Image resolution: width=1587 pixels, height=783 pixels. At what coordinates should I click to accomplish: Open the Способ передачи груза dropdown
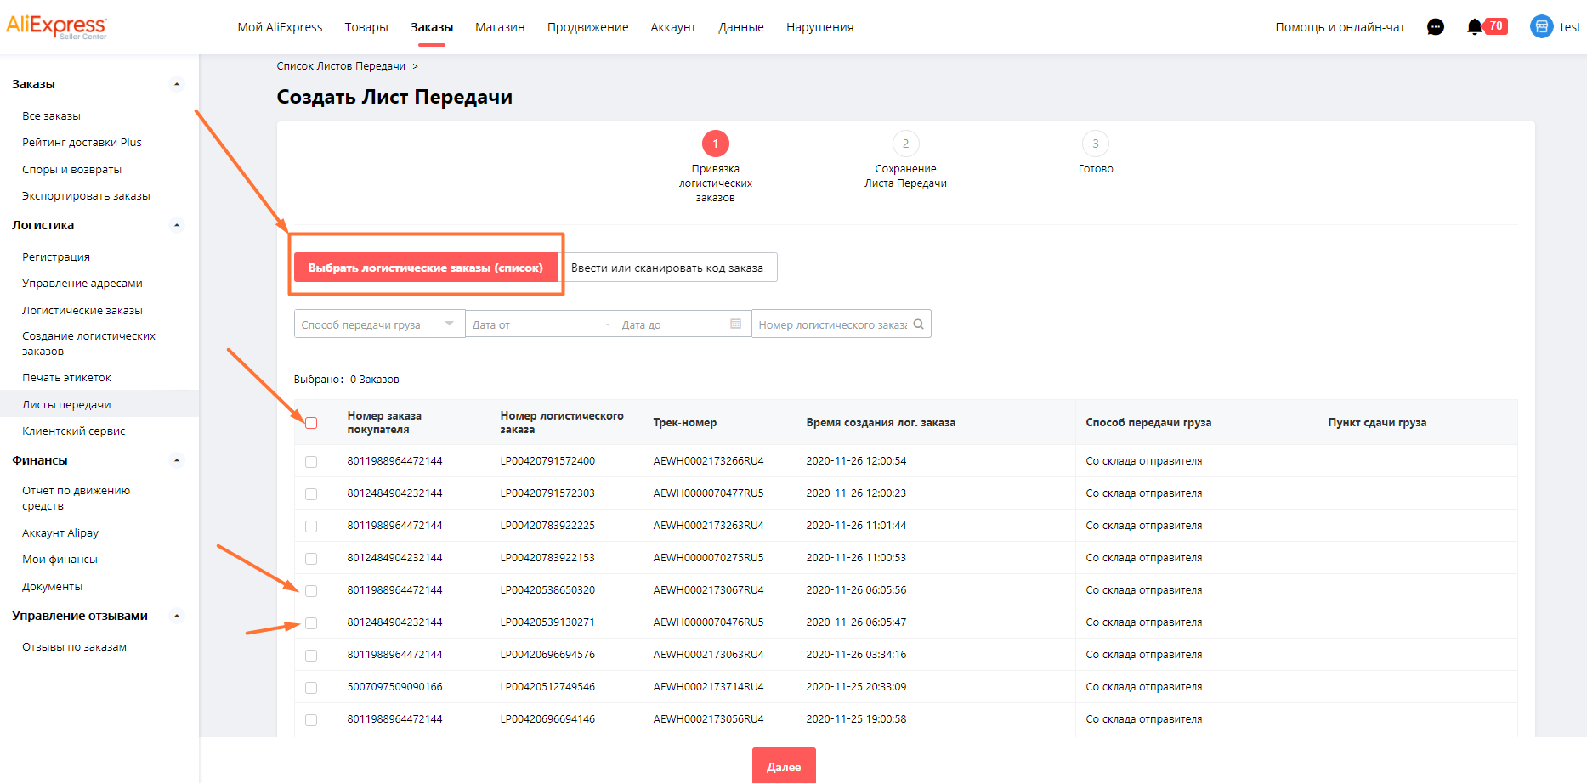click(x=379, y=324)
